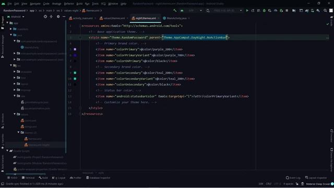Image resolution: width=334 pixels, height=188 pixels.
Task: Open the Profile app gauge icon
Action: pos(276,10)
